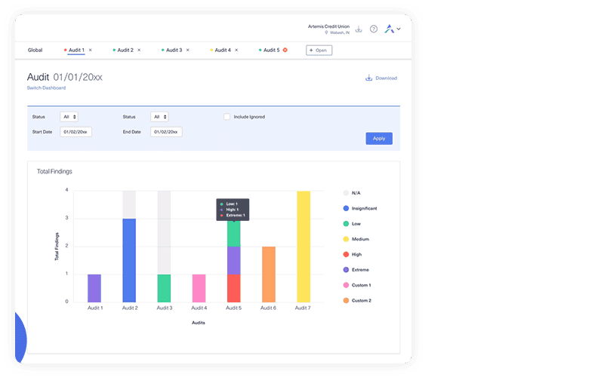The height and width of the screenshot is (377, 604).
Task: Open the help question mark icon
Action: click(374, 29)
